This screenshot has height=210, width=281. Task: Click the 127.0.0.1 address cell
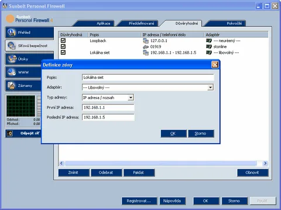159,41
